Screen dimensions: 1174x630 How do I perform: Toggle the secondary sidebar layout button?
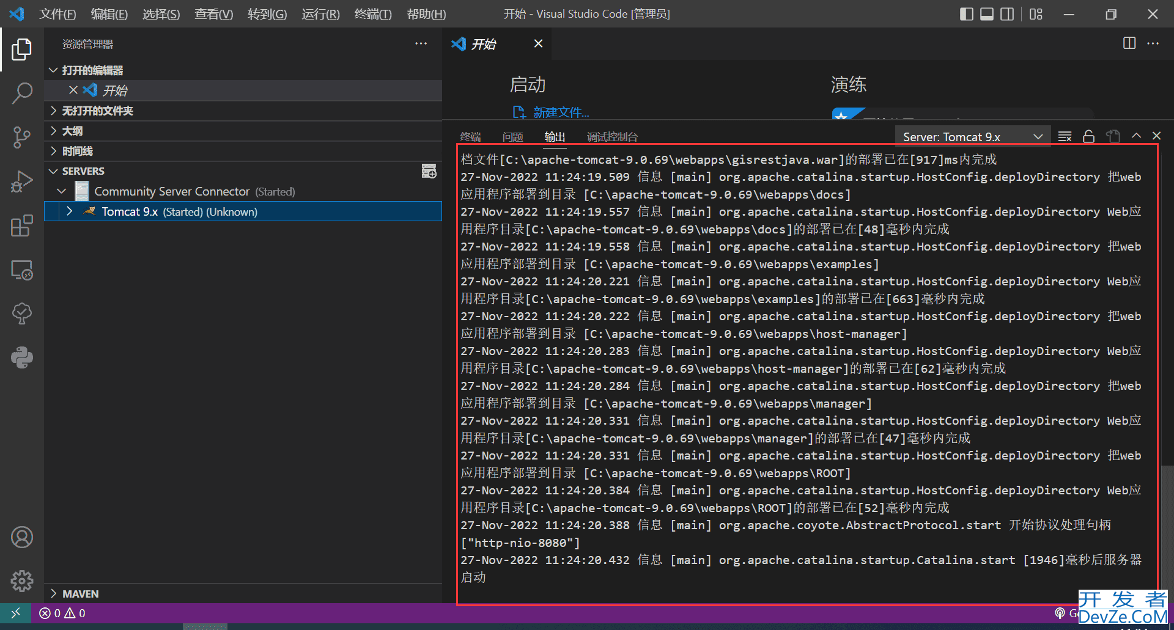click(1007, 14)
